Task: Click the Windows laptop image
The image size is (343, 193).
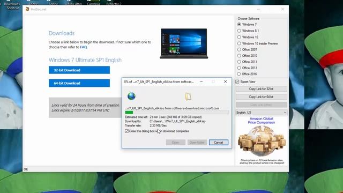Action: 184,43
